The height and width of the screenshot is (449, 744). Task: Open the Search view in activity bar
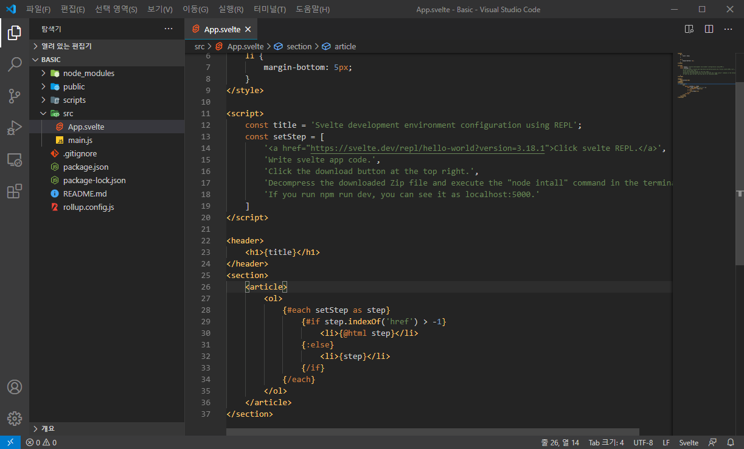(x=15, y=64)
